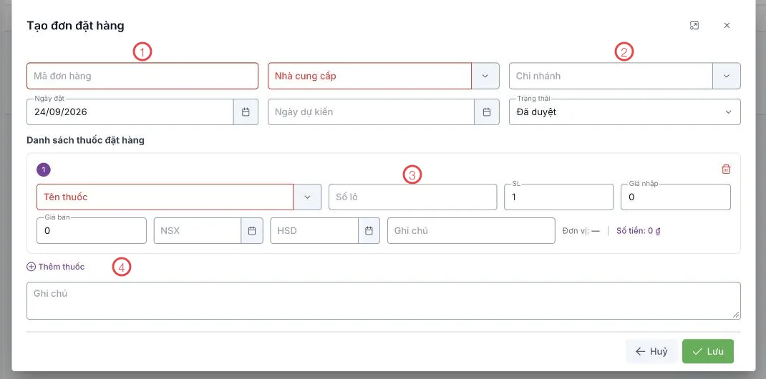Expand the Nhà cung cấp dropdown arrow
Screen dimensions: 766x379
485,76
